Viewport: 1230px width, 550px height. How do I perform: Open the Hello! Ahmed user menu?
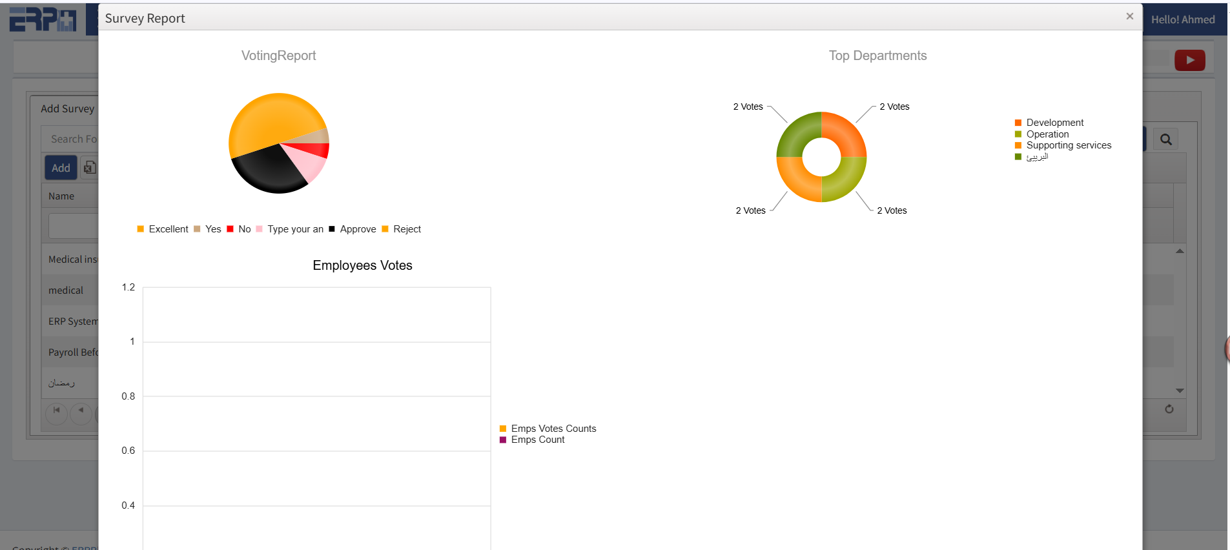pos(1182,19)
